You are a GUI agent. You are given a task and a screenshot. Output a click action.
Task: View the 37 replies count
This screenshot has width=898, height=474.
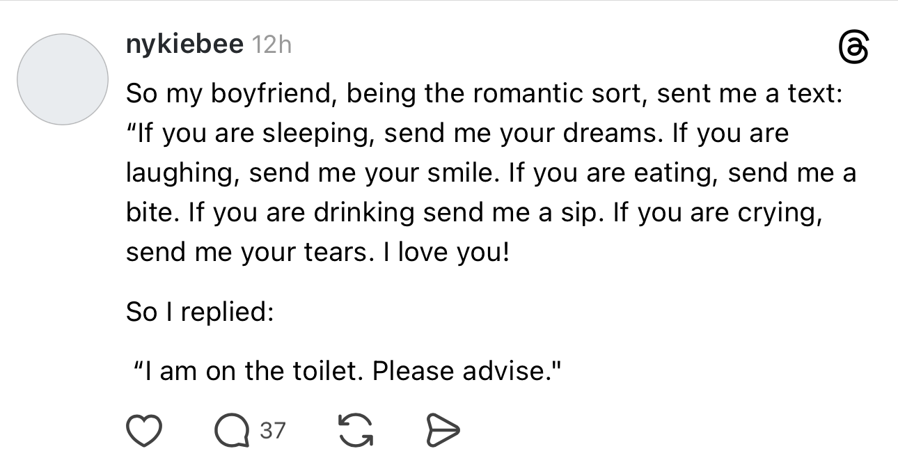(272, 431)
